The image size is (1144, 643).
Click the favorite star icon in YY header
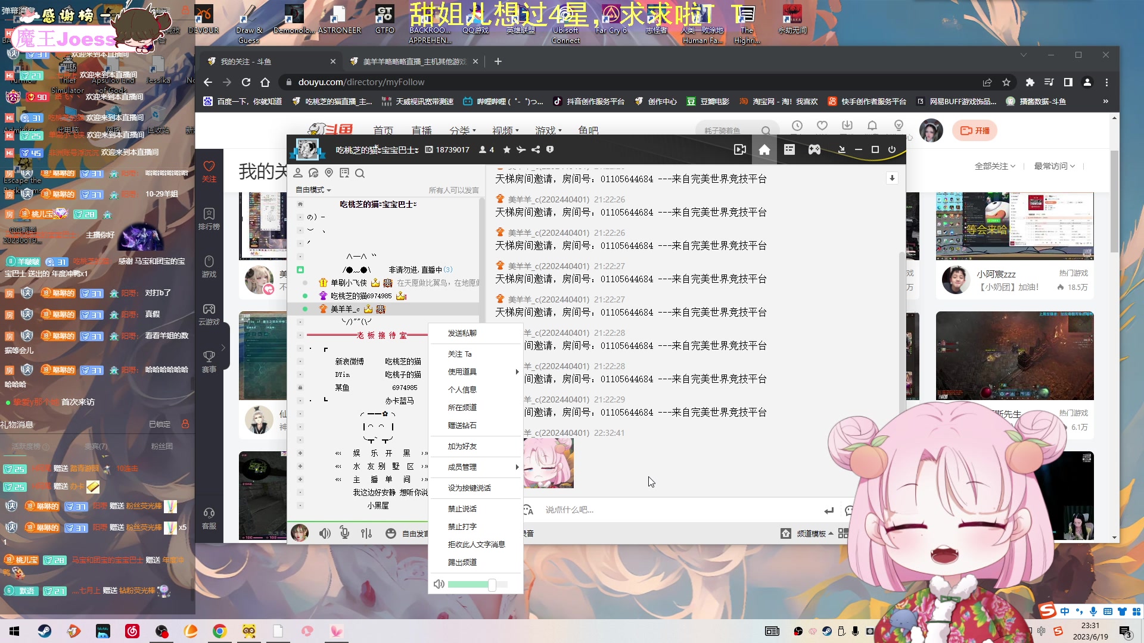(x=506, y=150)
